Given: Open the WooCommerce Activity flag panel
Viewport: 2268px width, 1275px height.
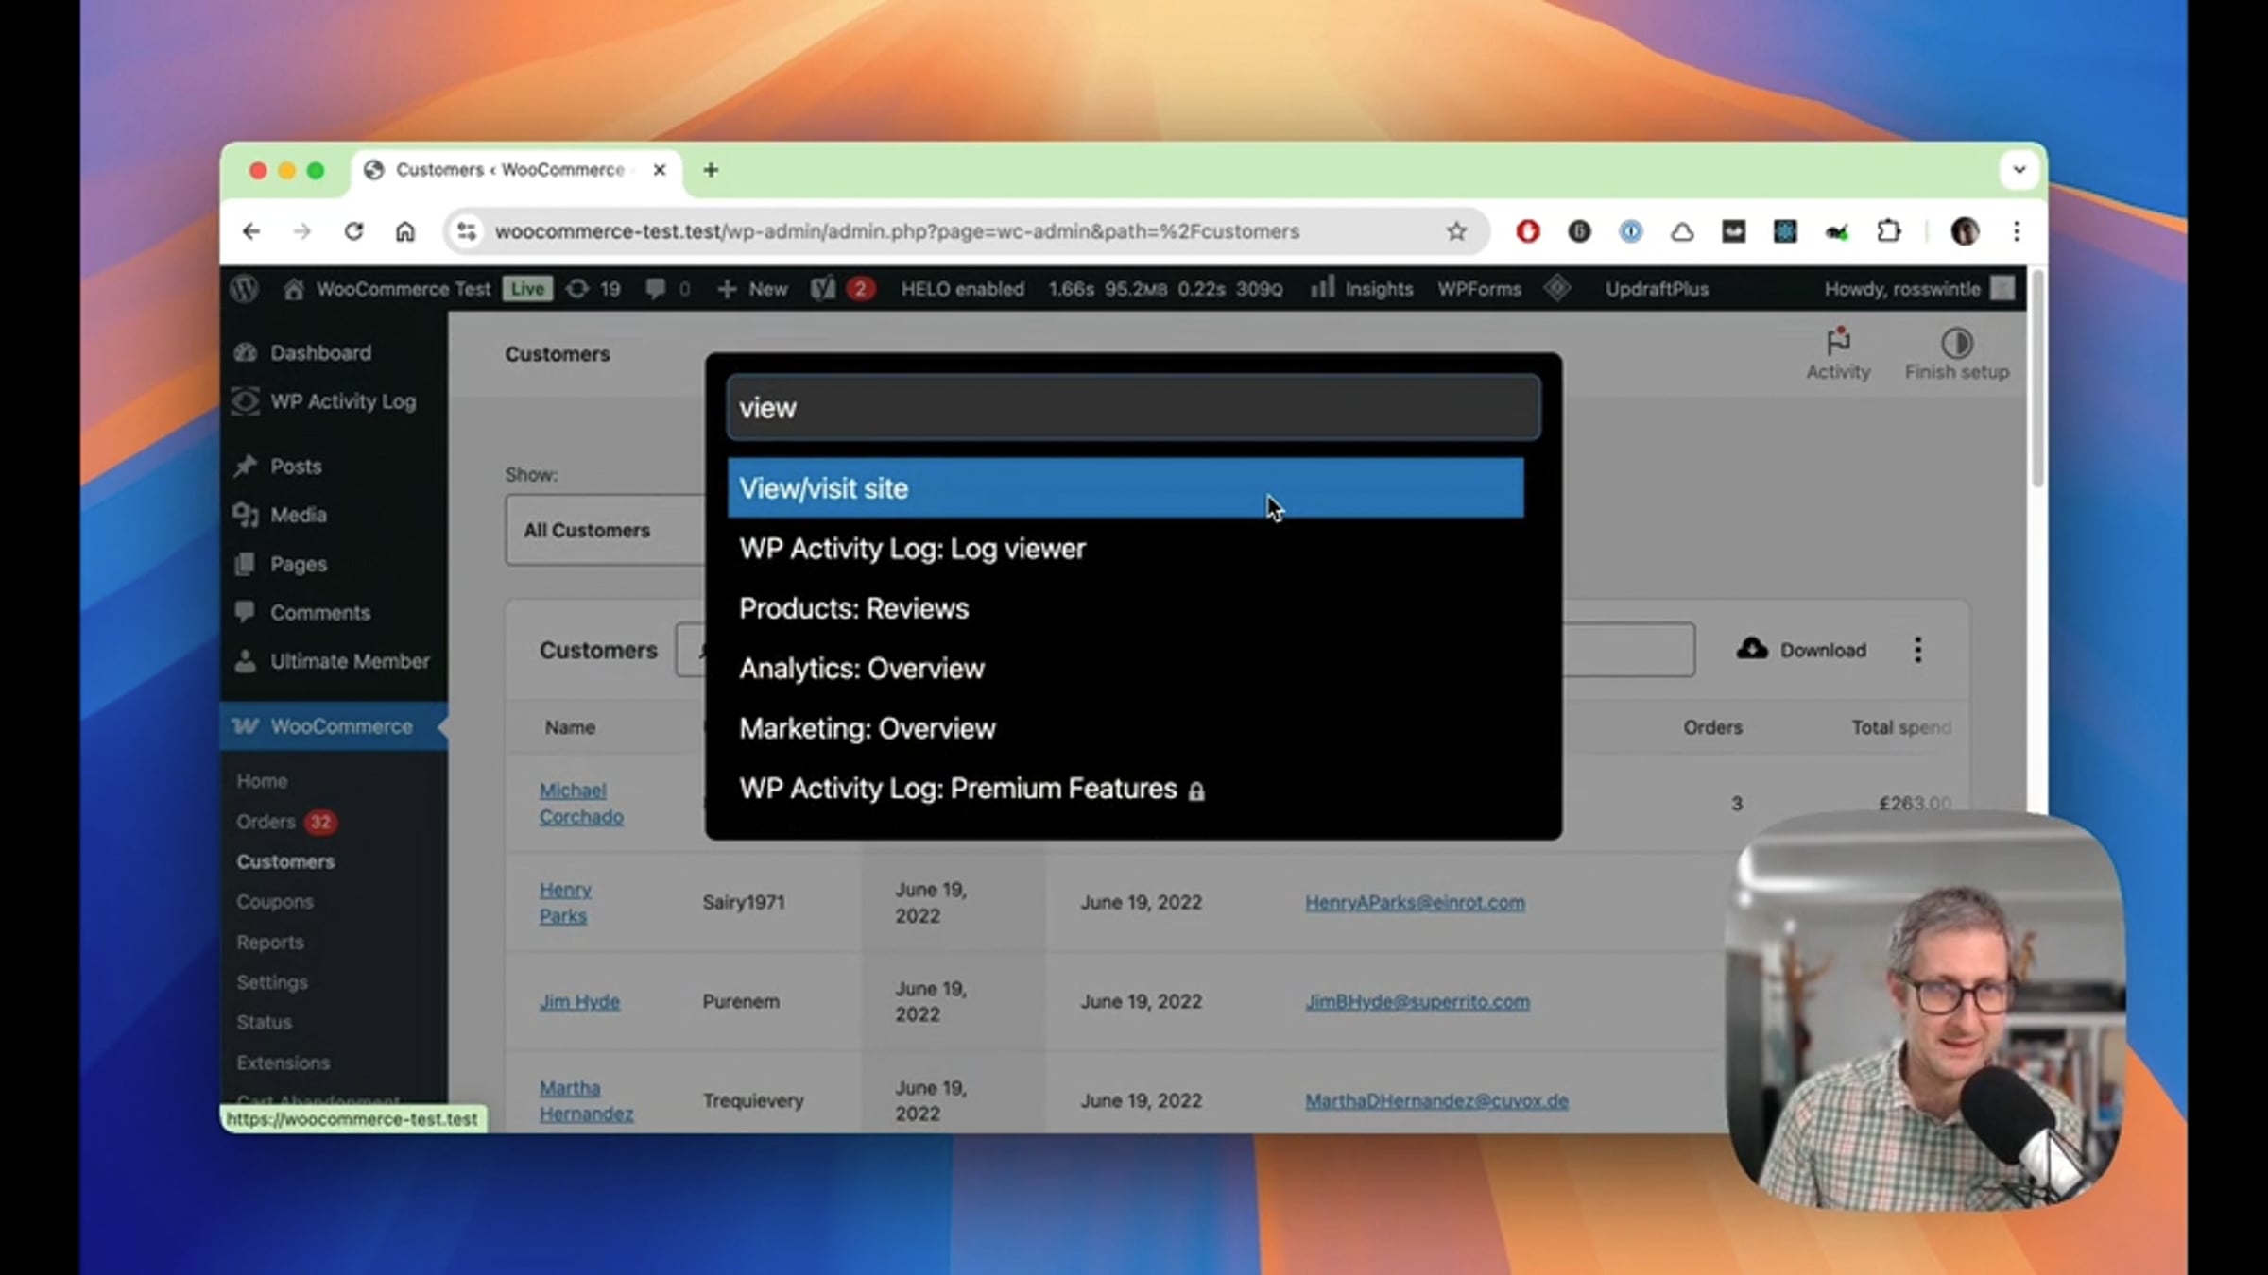Looking at the screenshot, I should [1838, 354].
